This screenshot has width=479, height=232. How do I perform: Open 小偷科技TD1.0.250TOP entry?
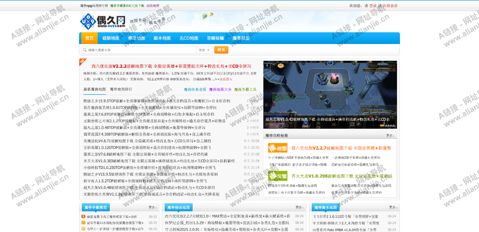pos(149,167)
